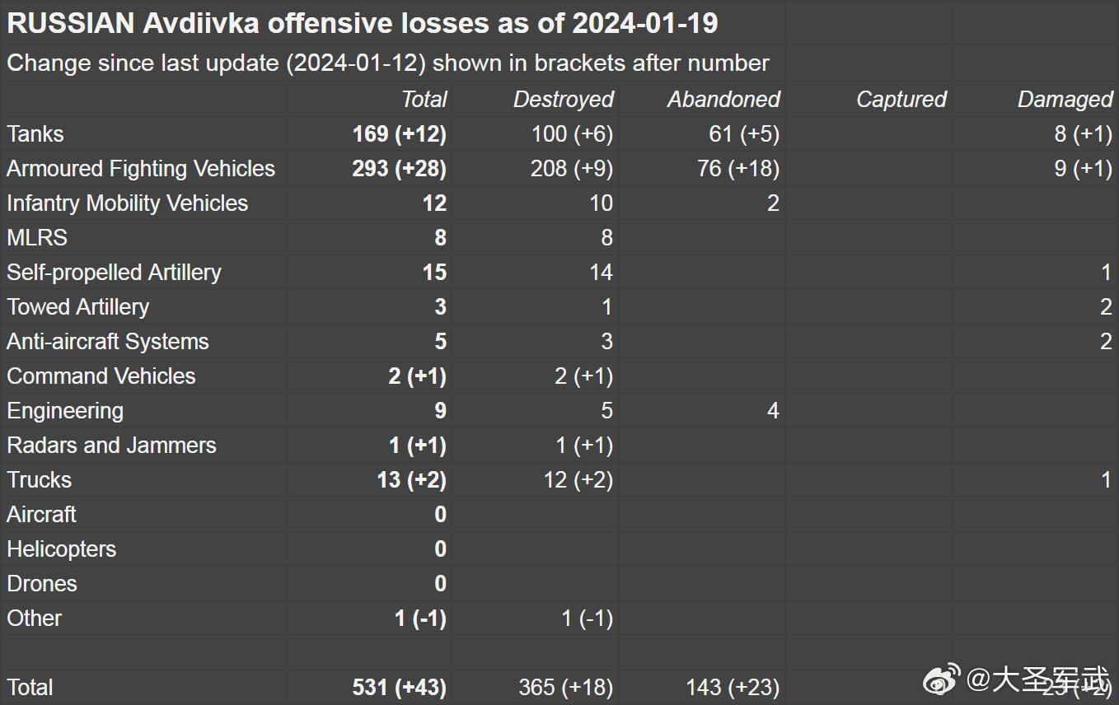Click the Abandoned column header
This screenshot has height=705, width=1119.
coord(723,100)
